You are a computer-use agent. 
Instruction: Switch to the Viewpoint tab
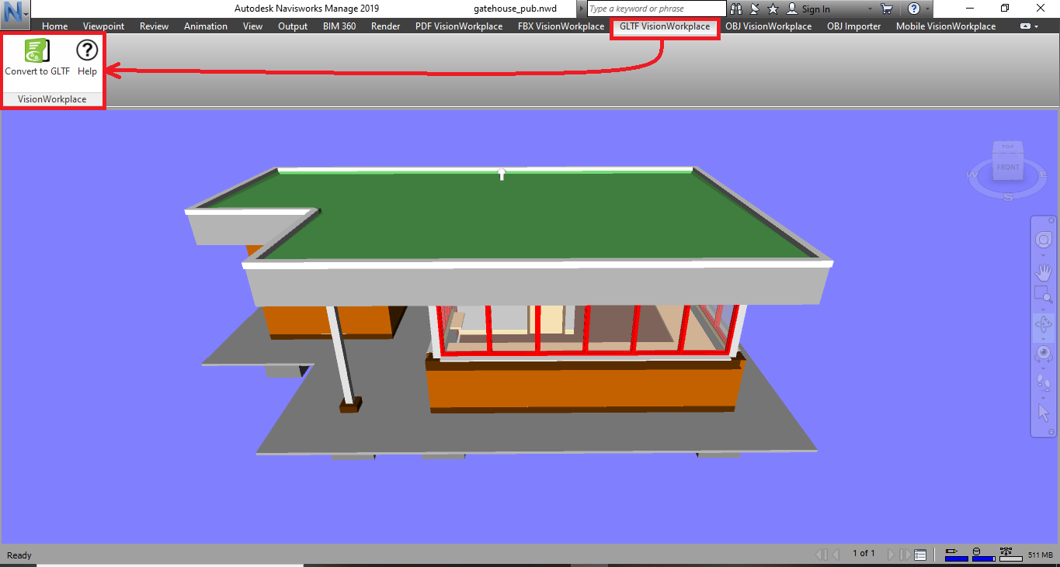point(104,26)
